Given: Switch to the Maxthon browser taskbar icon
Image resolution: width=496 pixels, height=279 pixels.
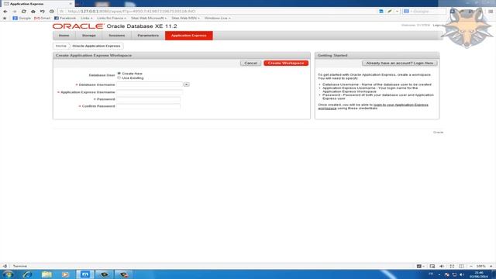Looking at the screenshot, I should tap(84, 274).
